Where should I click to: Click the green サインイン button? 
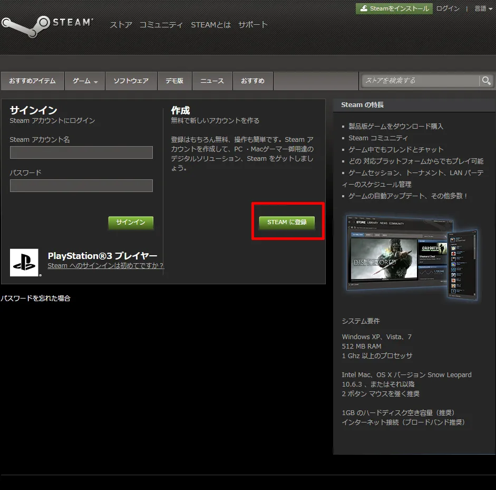131,222
